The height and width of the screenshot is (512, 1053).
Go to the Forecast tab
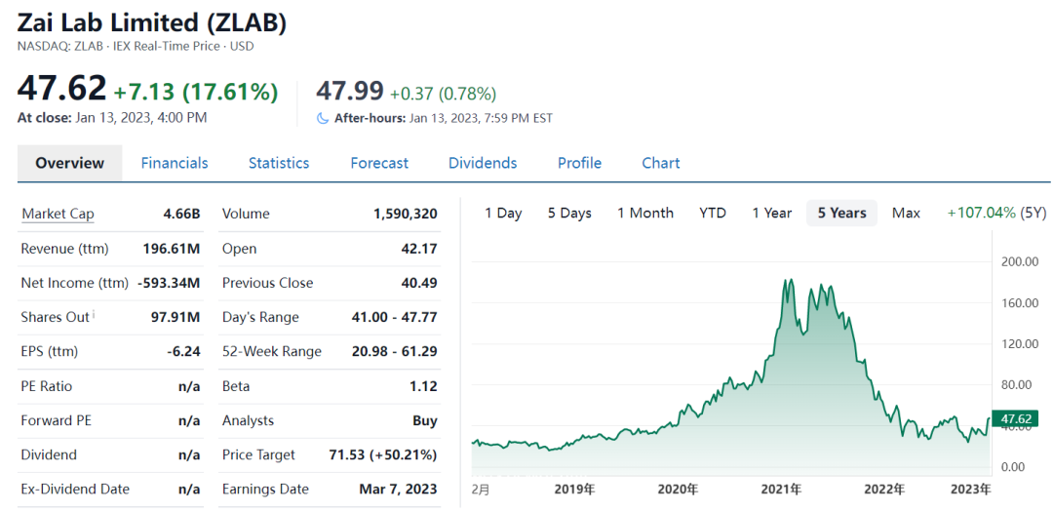pyautogui.click(x=379, y=163)
